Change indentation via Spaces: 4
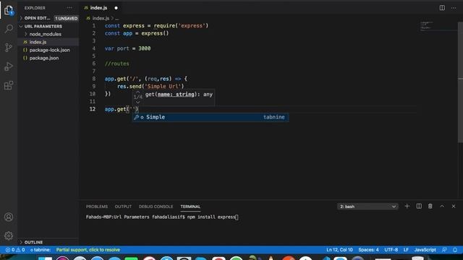This screenshot has height=260, width=463. click(x=368, y=250)
